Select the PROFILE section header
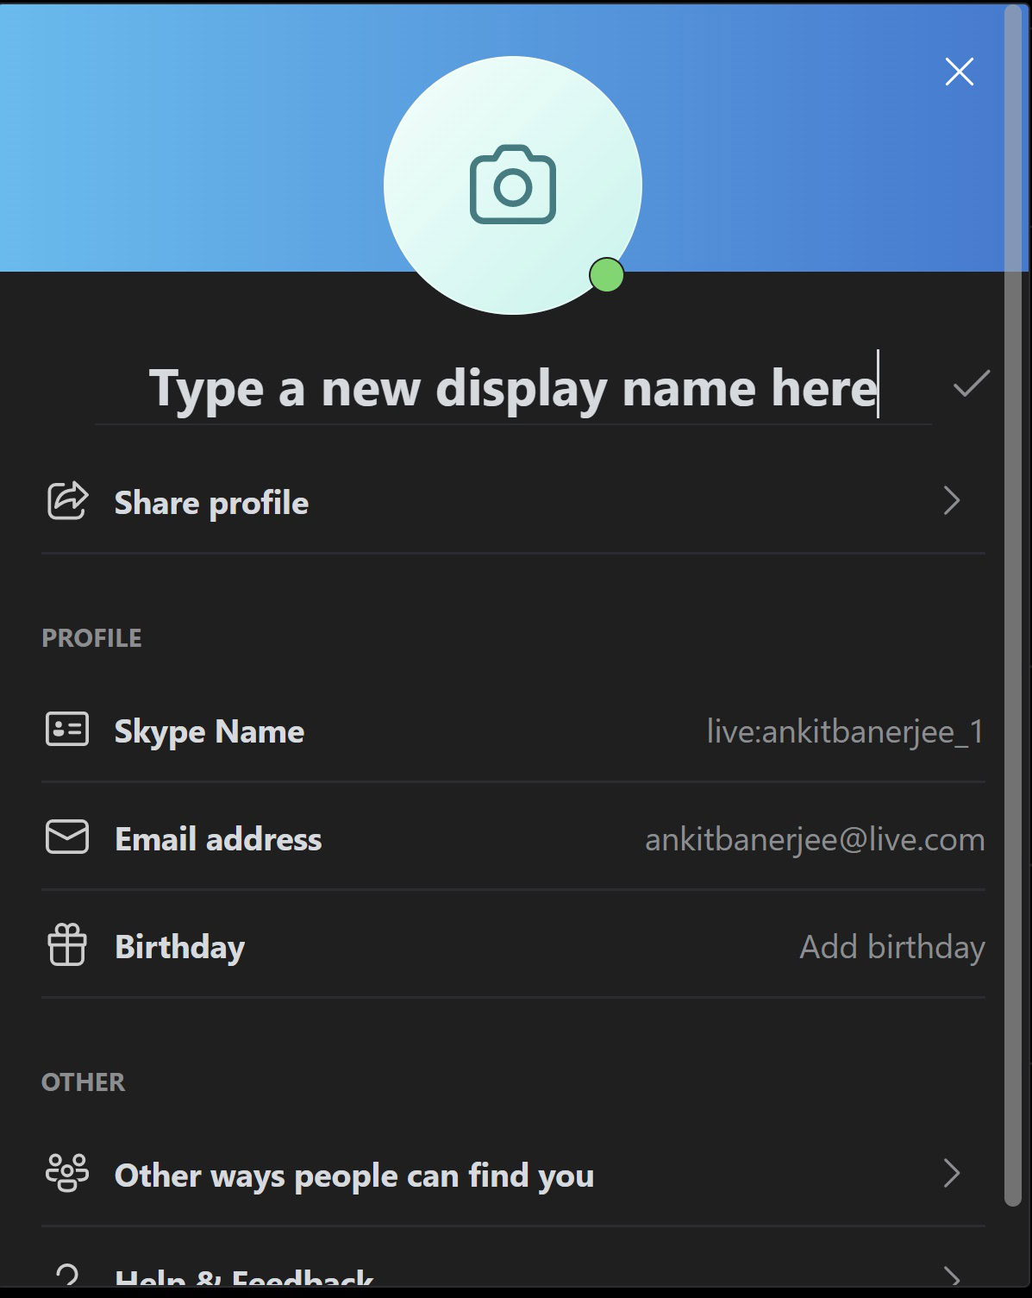1032x1298 pixels. (91, 637)
